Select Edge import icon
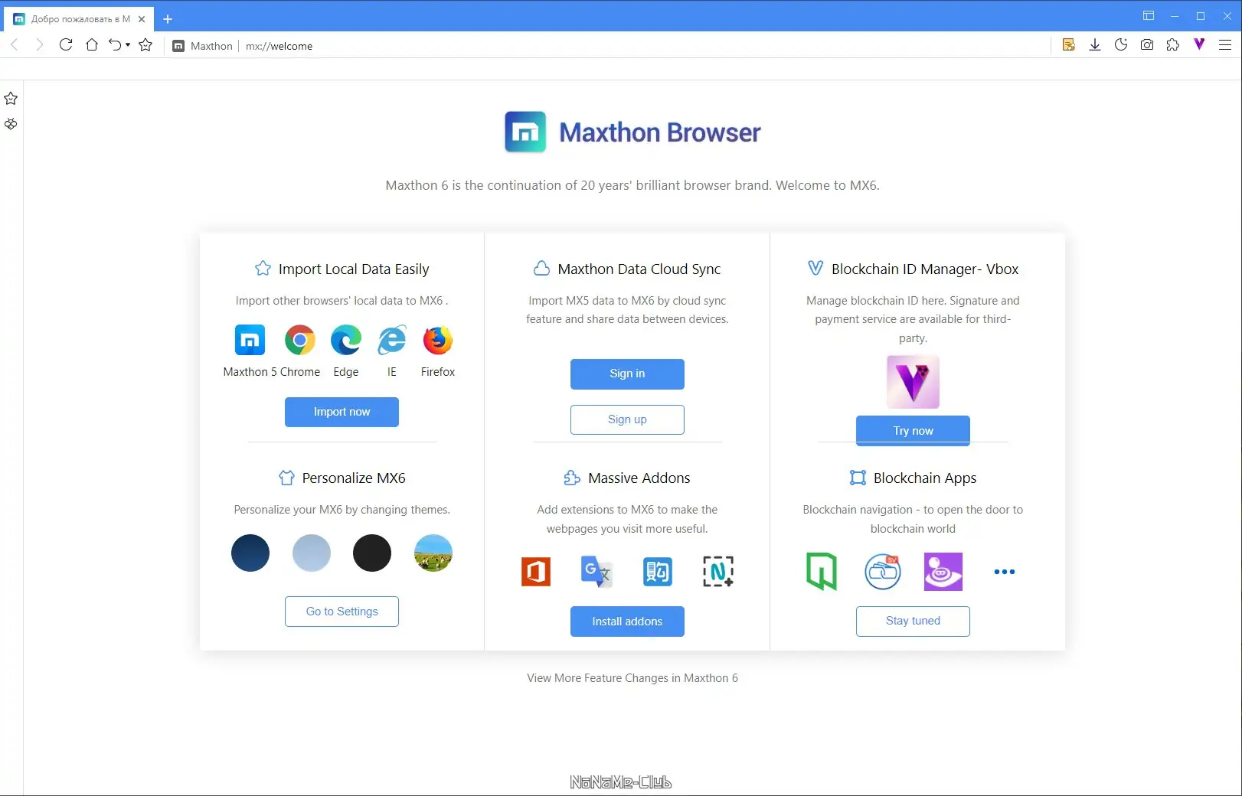 [x=346, y=340]
